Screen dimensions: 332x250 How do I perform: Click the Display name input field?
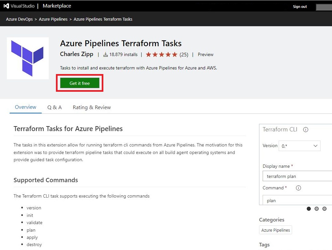[x=298, y=176]
